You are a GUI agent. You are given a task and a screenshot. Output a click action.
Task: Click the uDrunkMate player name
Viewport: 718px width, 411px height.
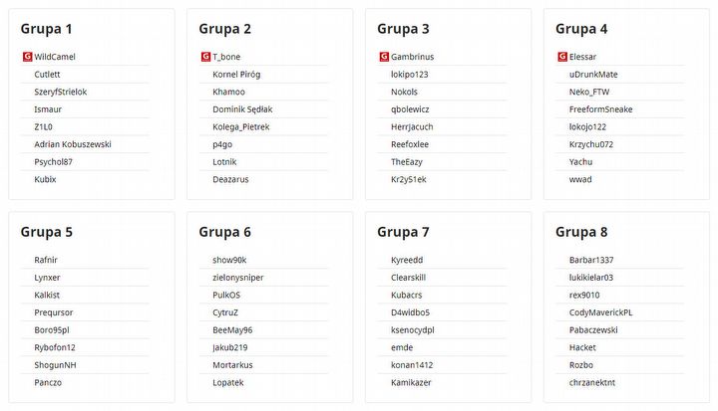593,75
